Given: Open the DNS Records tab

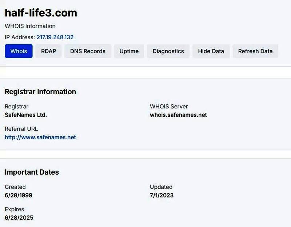Looking at the screenshot, I should coord(88,51).
